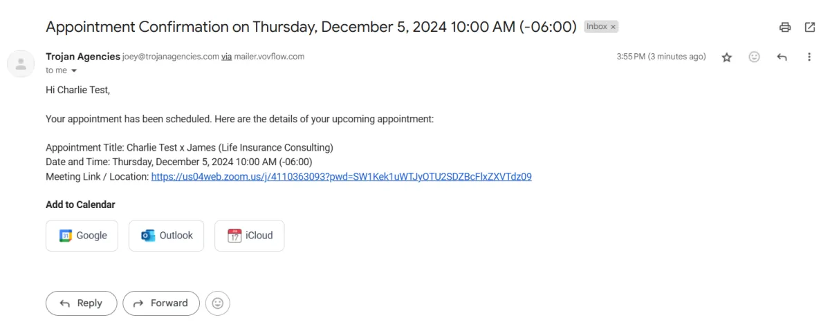830x331 pixels.
Task: Click the Inbox label tag
Action: pyautogui.click(x=596, y=27)
